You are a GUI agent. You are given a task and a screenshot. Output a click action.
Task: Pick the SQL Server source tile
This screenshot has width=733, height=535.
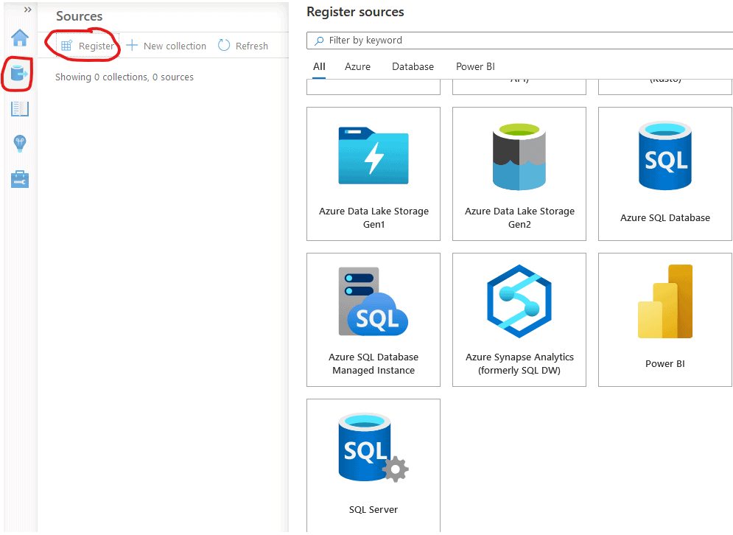pos(373,464)
